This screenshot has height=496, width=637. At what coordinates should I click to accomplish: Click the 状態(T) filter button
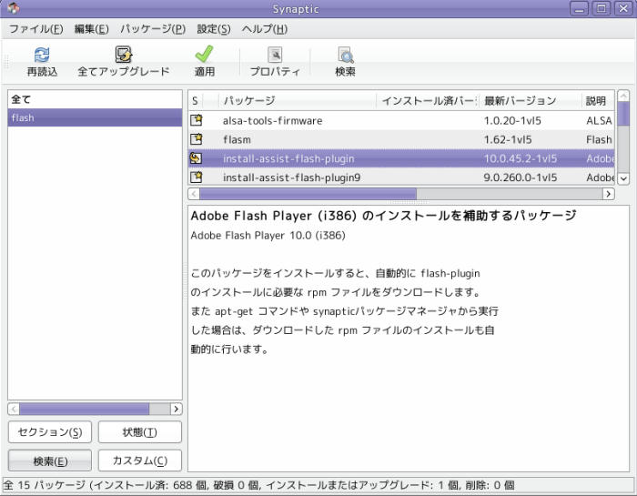click(140, 431)
